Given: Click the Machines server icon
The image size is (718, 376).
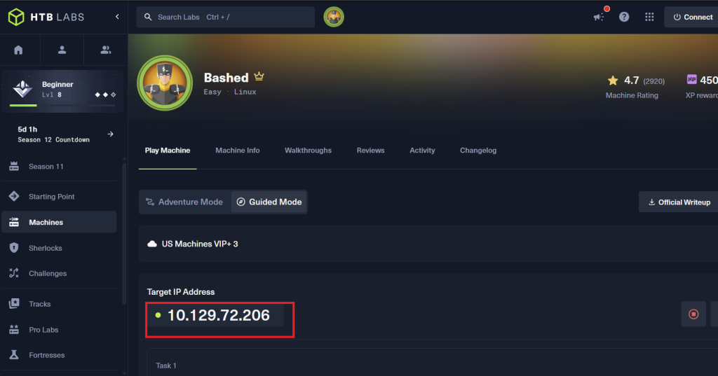Looking at the screenshot, I should (14, 222).
